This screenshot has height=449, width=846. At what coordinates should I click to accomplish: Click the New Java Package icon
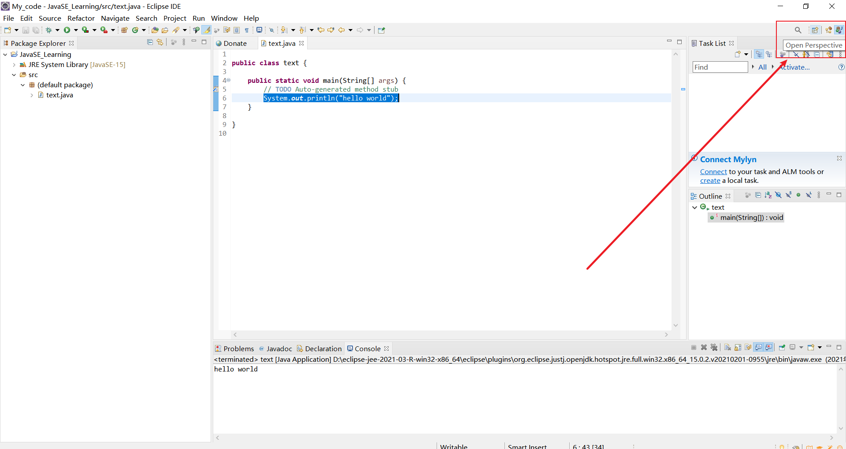125,30
